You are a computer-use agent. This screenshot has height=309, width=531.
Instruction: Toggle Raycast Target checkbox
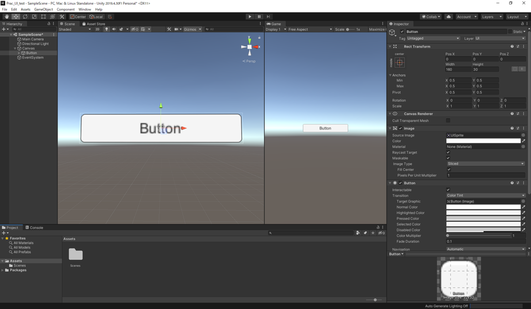[448, 152]
